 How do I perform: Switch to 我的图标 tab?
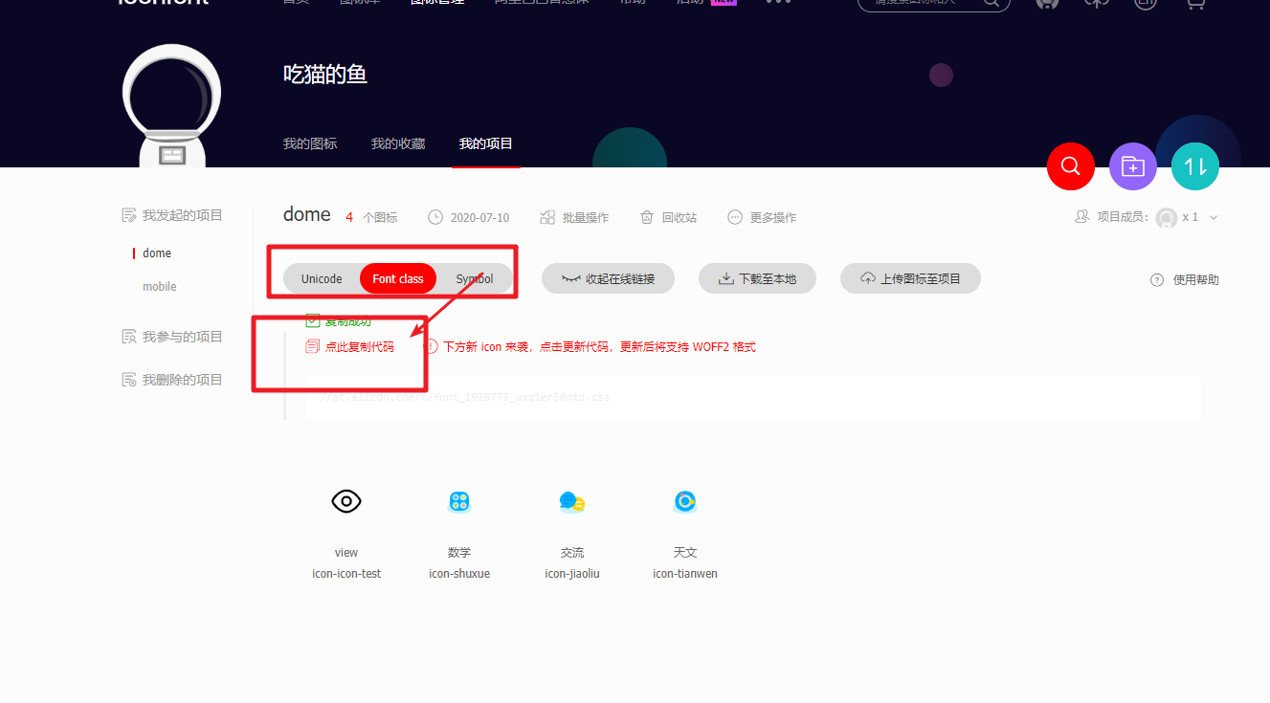(310, 143)
